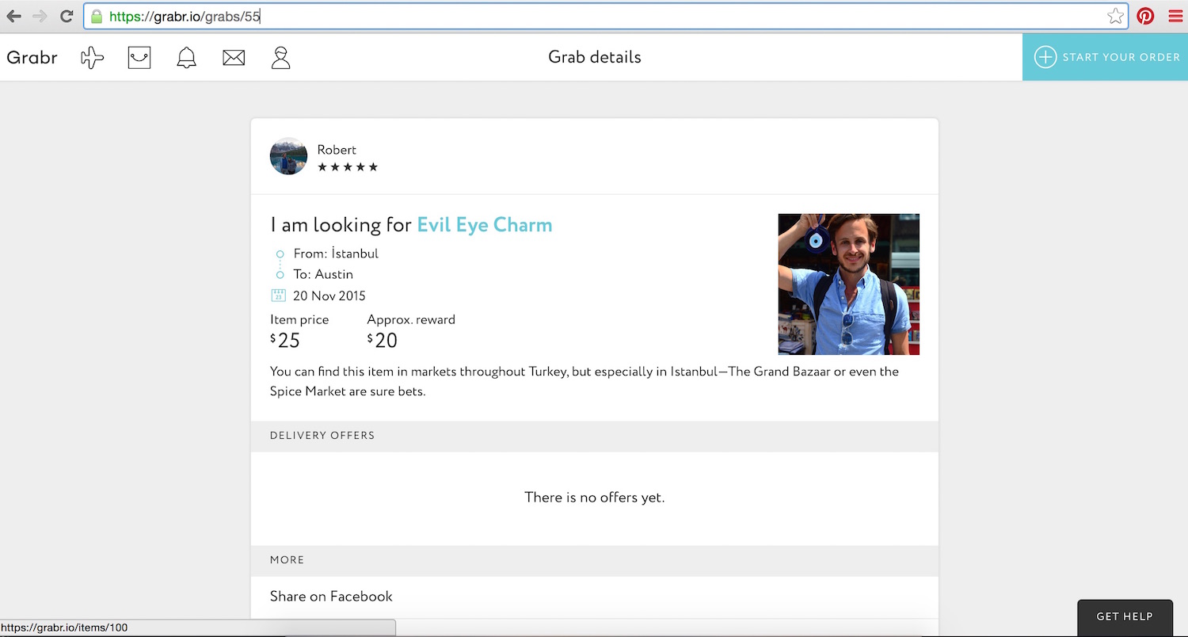Click the airplane travel icon in the Grabr nav
1188x637 pixels.
pos(93,57)
